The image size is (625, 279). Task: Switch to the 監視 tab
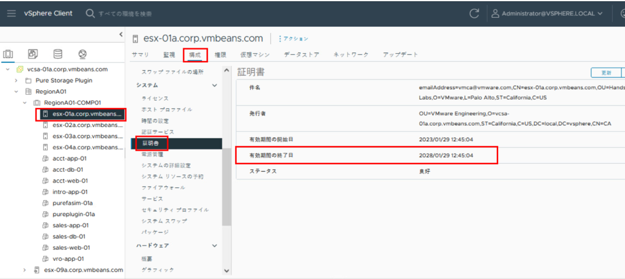tap(169, 55)
